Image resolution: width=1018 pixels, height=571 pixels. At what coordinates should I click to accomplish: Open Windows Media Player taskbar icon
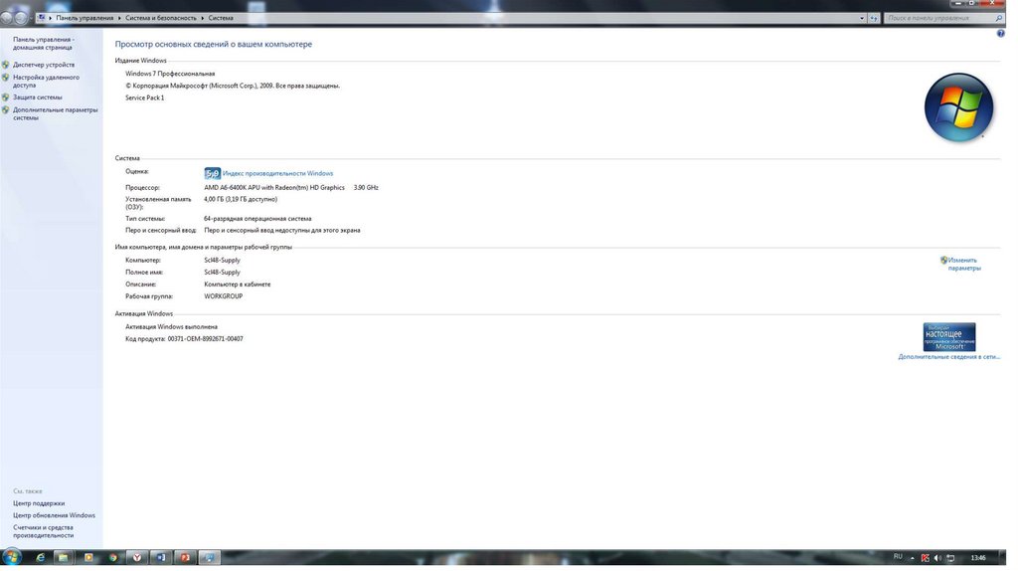[88, 558]
